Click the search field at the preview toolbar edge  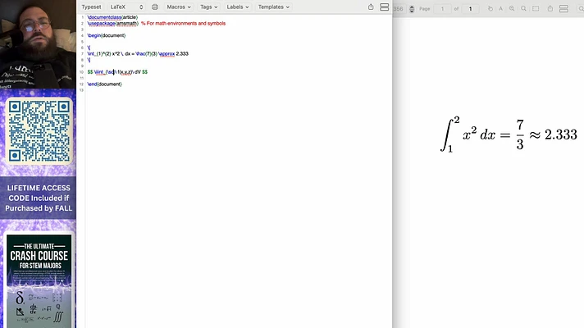click(x=580, y=8)
